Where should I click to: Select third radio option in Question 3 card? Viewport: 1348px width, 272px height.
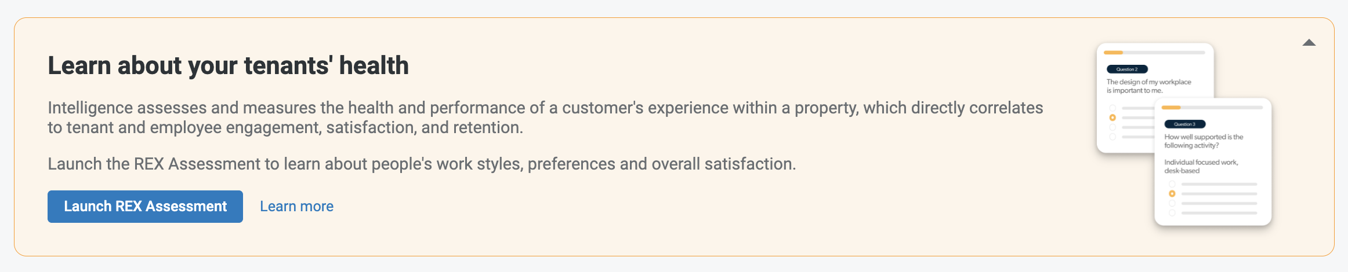point(1172,204)
